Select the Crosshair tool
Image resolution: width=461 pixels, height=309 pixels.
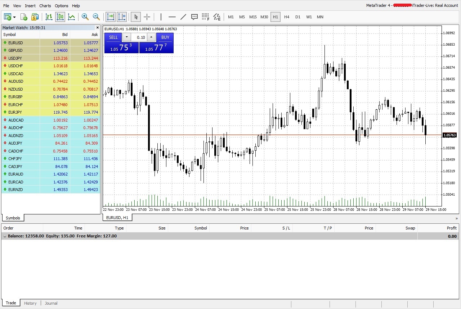point(147,17)
